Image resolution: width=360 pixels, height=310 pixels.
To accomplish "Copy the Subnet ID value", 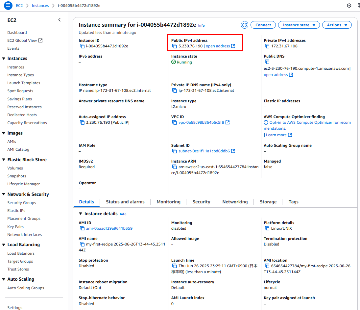I will click(175, 151).
